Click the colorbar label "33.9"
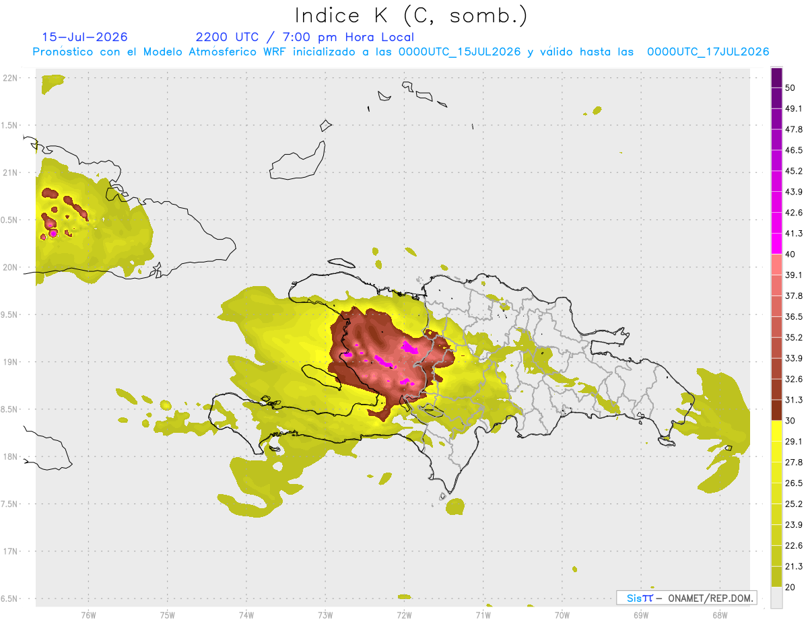808x624 pixels. pos(794,358)
